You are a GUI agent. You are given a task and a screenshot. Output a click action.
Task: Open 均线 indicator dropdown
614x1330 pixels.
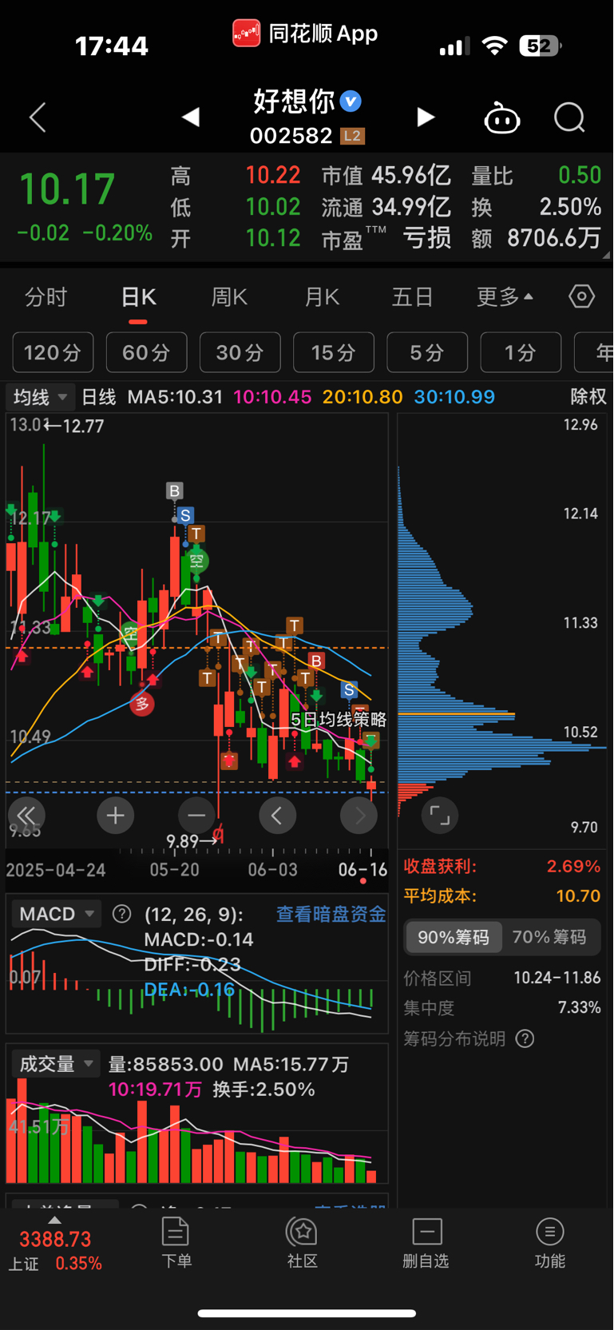pos(41,397)
